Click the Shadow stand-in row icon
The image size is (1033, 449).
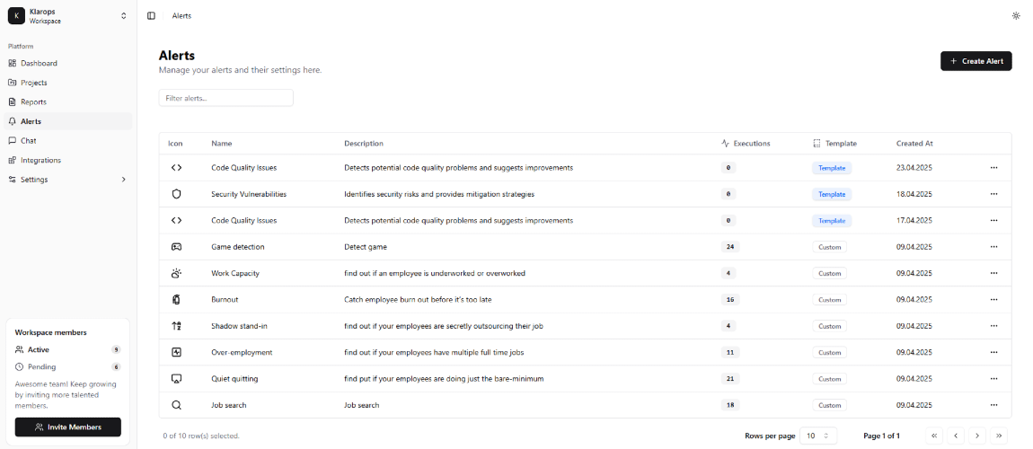[176, 326]
